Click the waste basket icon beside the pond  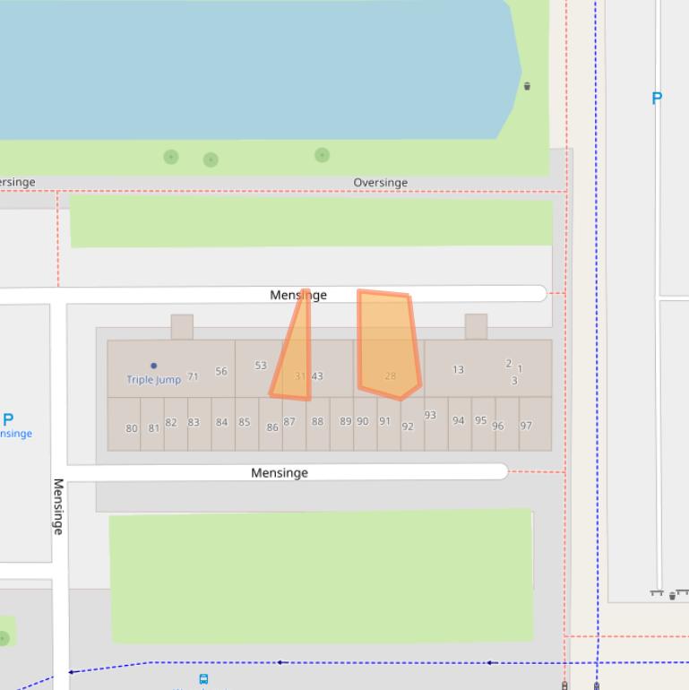(527, 86)
